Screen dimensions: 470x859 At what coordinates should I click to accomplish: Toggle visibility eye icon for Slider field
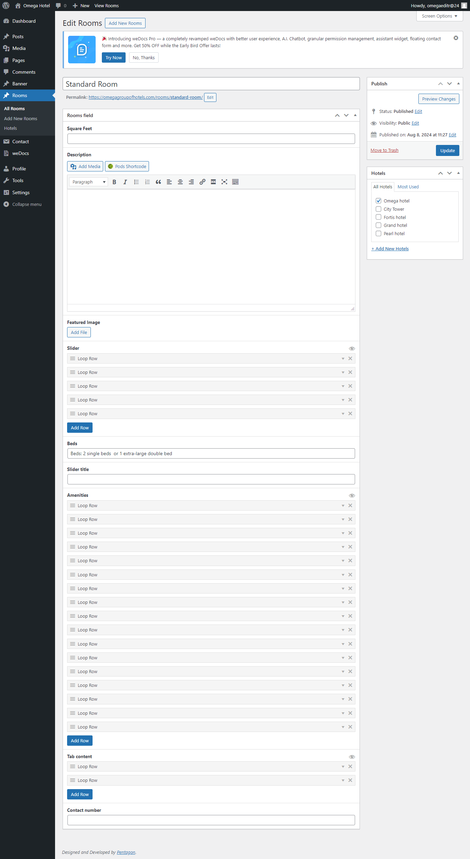coord(352,349)
